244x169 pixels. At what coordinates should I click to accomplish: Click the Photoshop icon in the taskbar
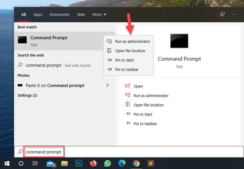pyautogui.click(x=79, y=163)
